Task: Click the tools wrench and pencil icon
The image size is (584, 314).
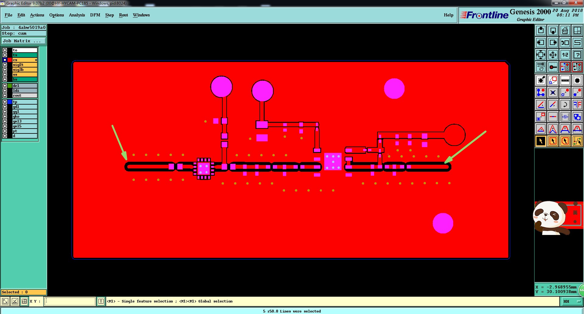Action: [x=541, y=67]
